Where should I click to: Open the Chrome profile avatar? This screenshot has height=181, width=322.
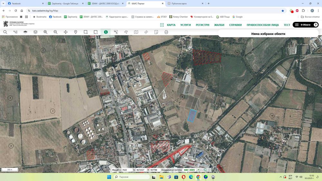[x=312, y=11]
